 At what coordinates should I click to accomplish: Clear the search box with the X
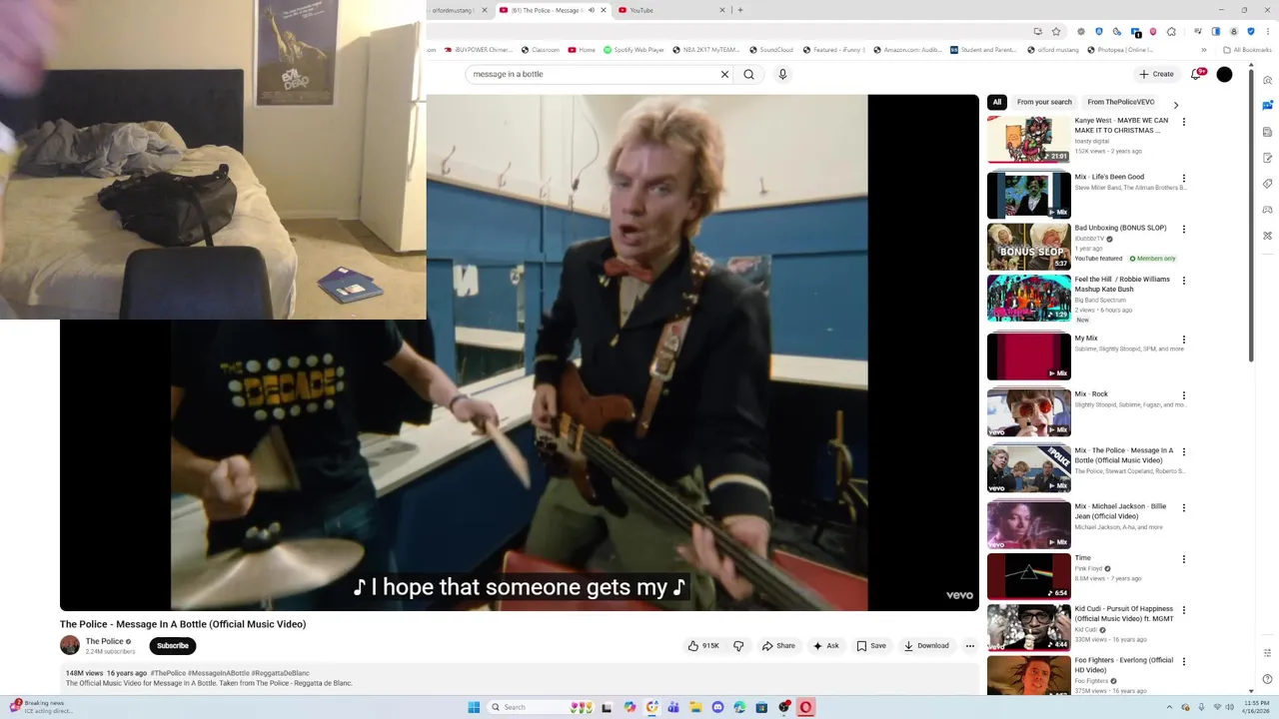724,74
